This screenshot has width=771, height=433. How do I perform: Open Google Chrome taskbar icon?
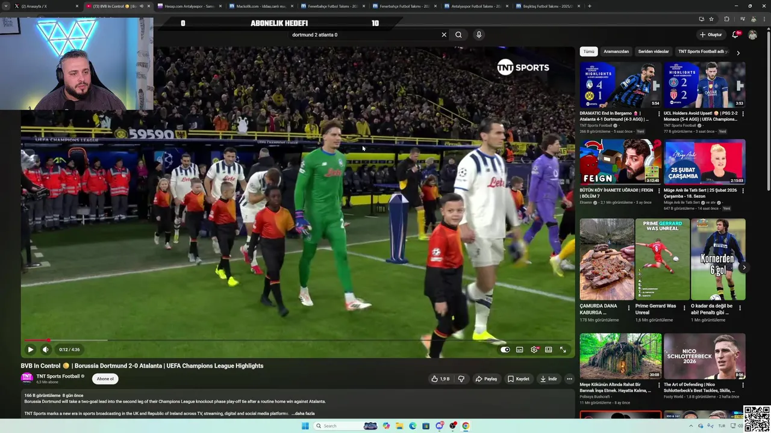(x=466, y=426)
